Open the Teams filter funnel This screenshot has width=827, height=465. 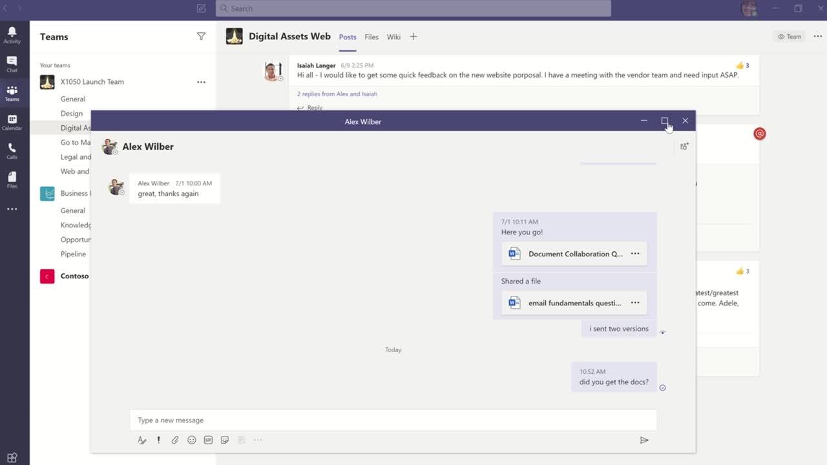(x=201, y=37)
